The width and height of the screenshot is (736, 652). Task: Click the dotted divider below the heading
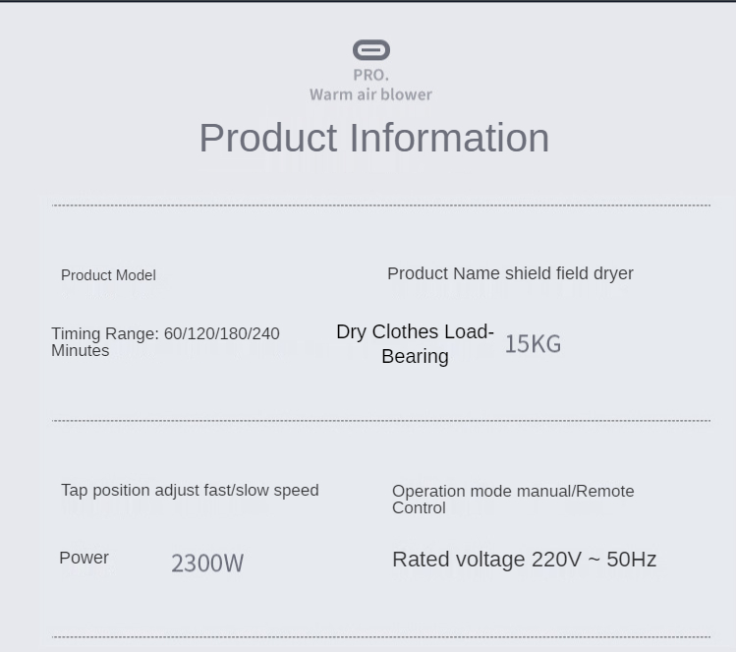pos(381,206)
